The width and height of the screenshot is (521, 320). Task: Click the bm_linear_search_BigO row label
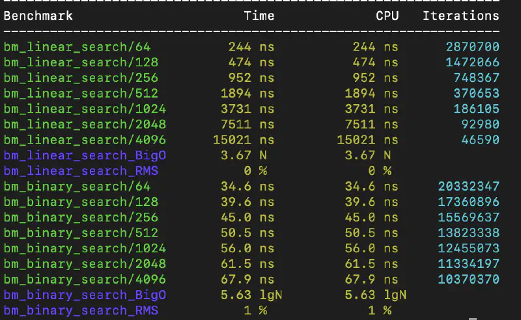point(85,155)
